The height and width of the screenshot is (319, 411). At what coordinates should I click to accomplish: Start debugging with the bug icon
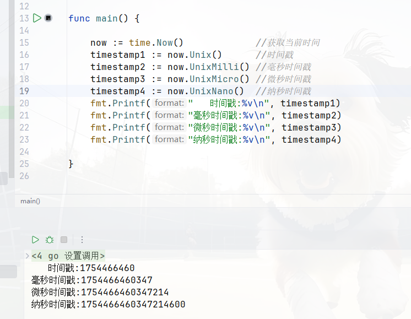[50, 240]
